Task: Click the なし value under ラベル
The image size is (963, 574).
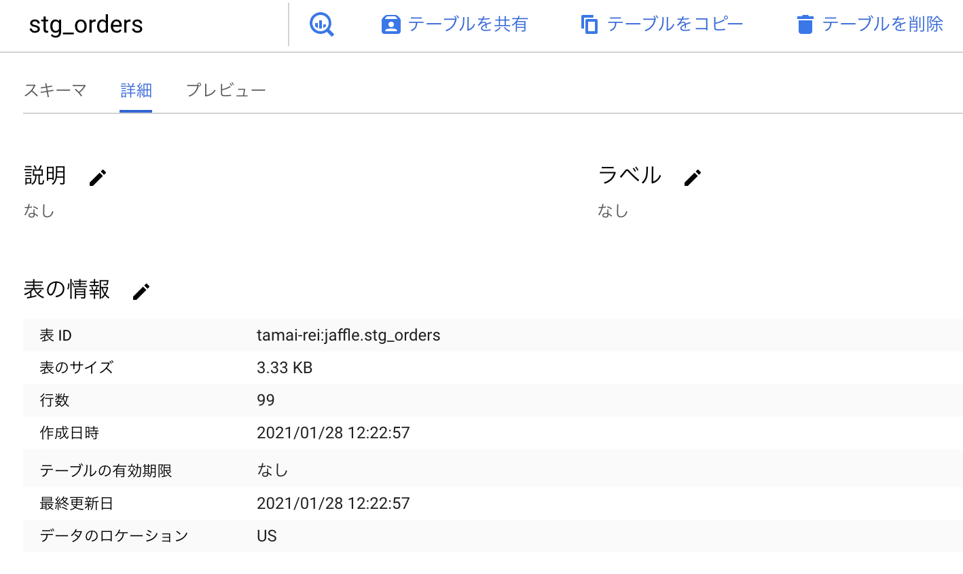Action: [613, 211]
